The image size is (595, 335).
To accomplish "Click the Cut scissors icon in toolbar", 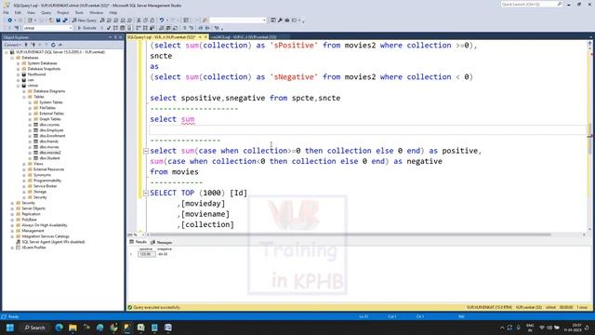I will pos(139,20).
